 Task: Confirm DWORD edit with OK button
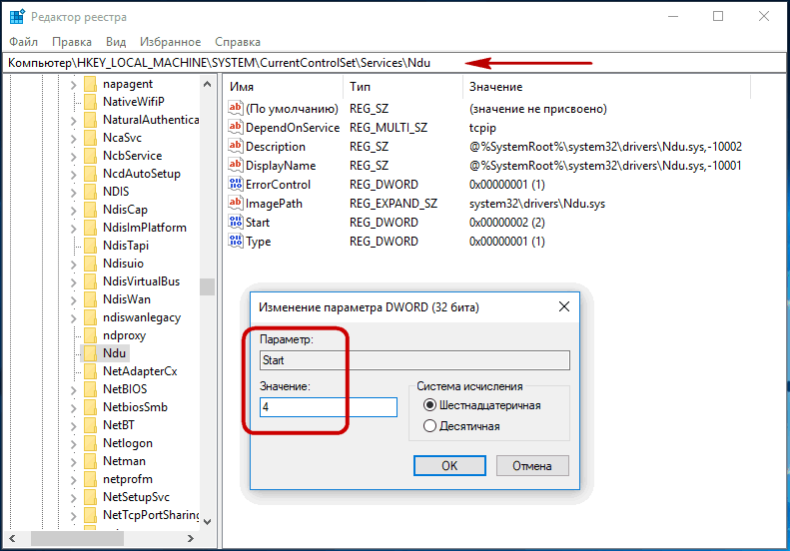point(449,466)
